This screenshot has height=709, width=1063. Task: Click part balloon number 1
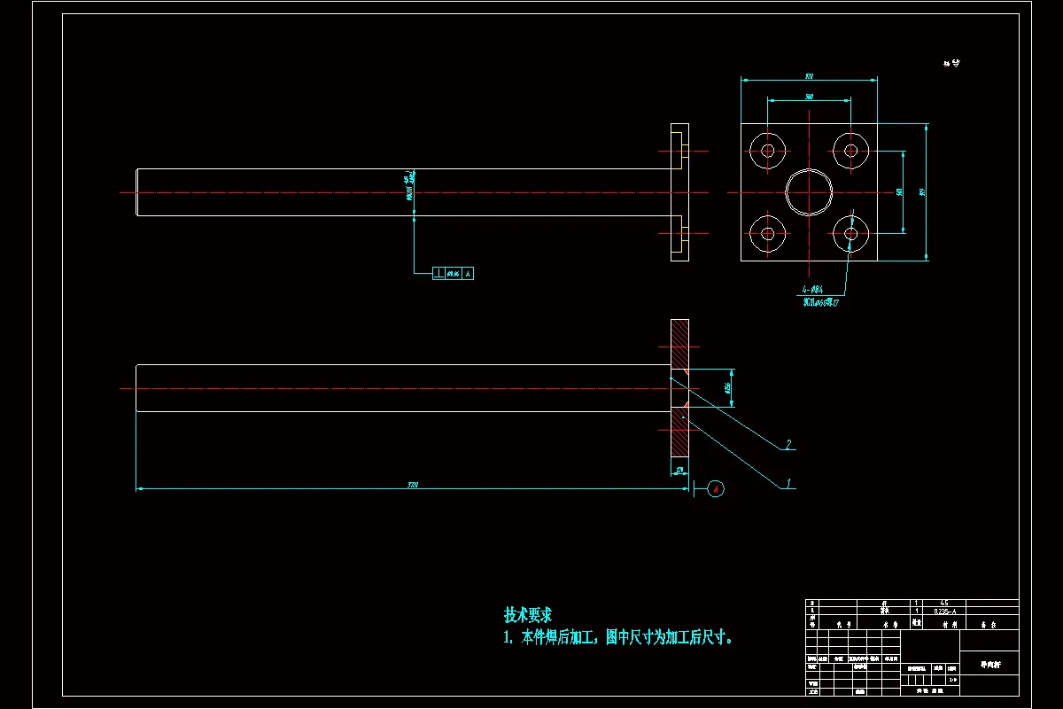[790, 484]
